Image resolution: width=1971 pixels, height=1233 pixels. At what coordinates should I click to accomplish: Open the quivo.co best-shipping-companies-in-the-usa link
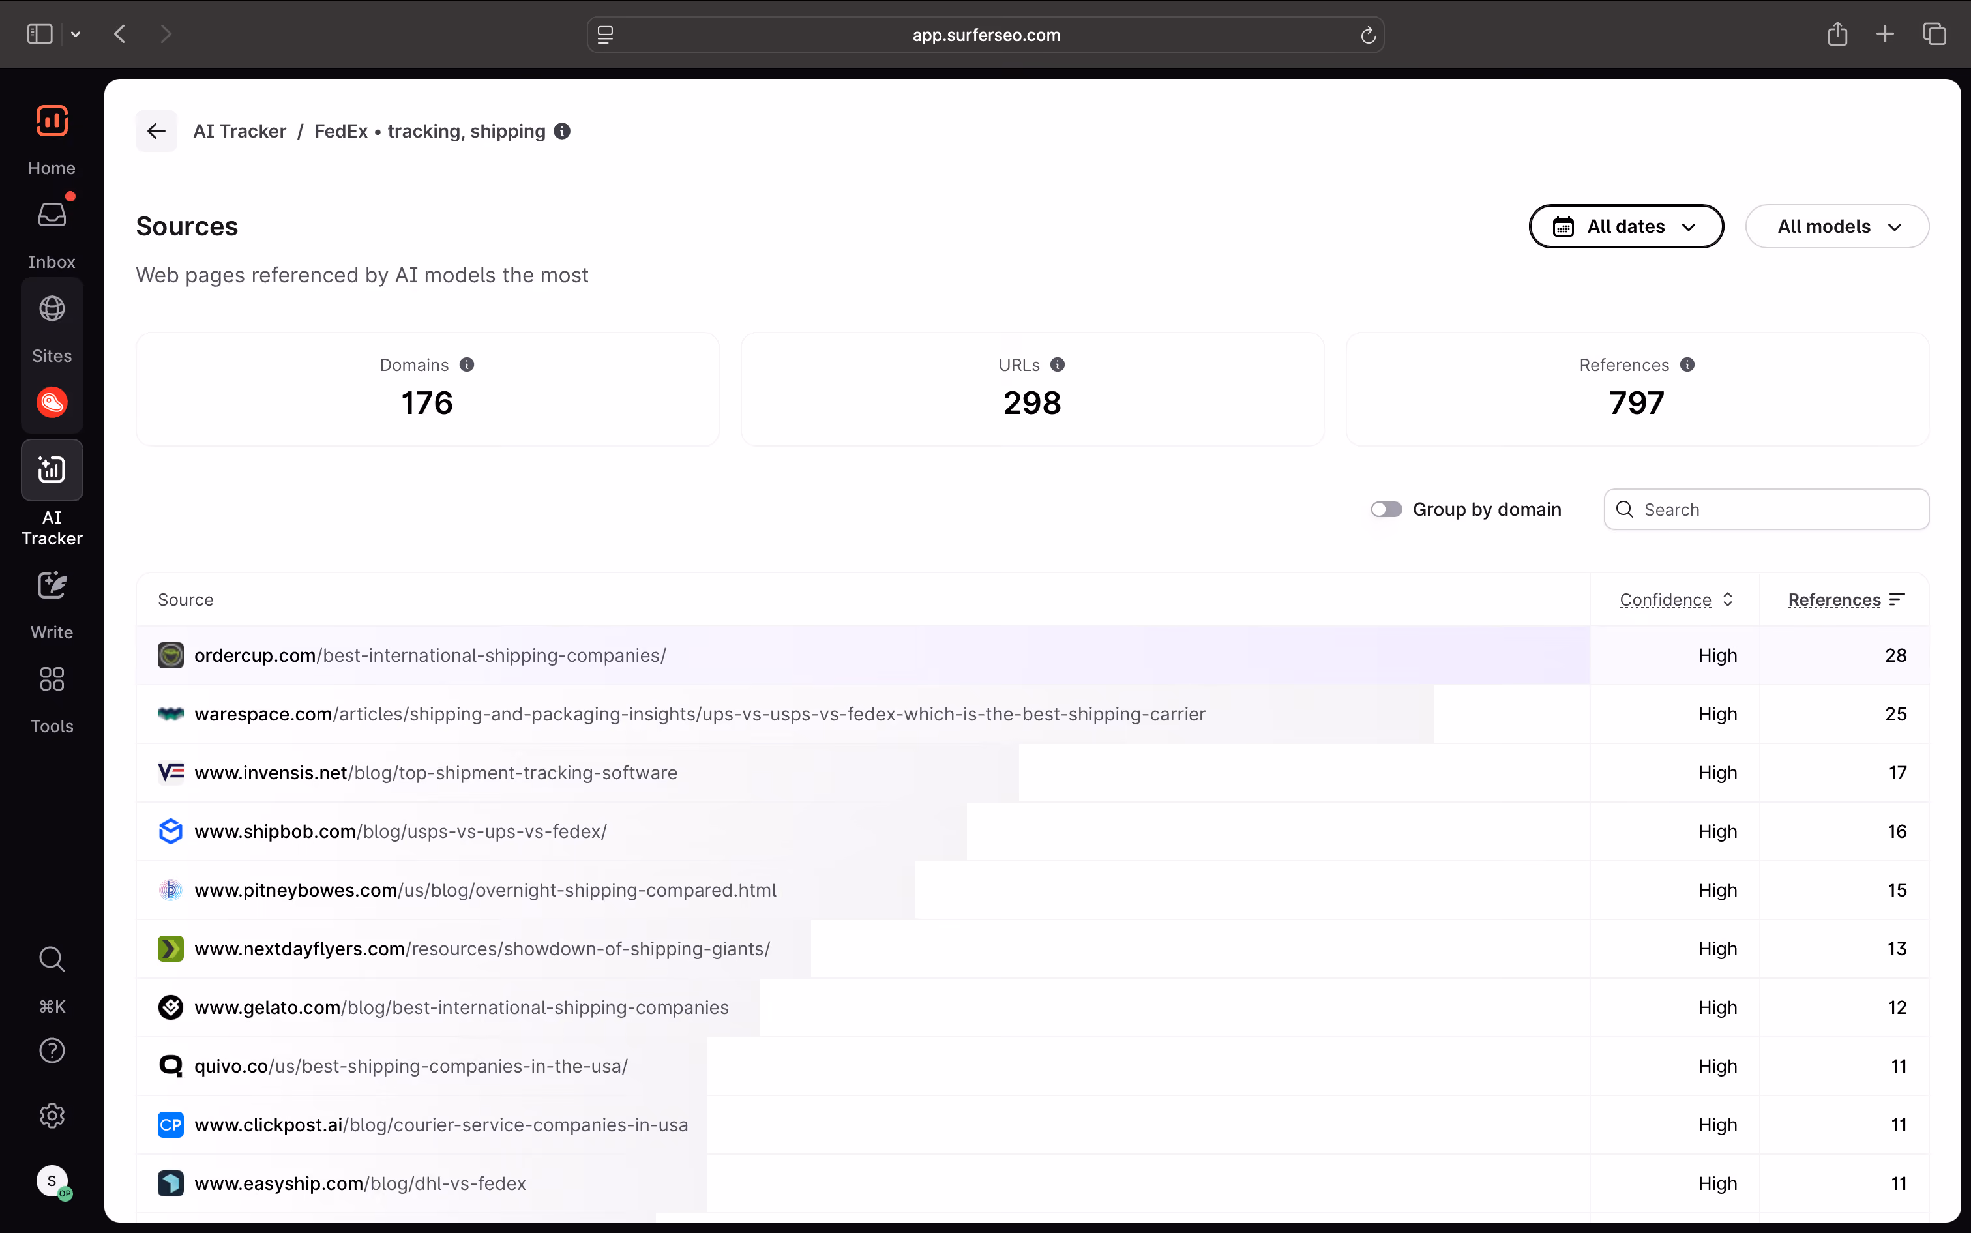[411, 1066]
